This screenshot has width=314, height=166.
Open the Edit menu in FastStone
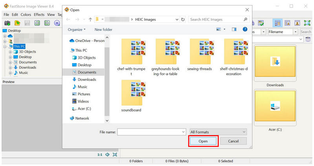point(15,15)
